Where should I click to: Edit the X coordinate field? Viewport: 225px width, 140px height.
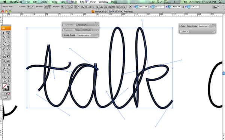pos(143,7)
